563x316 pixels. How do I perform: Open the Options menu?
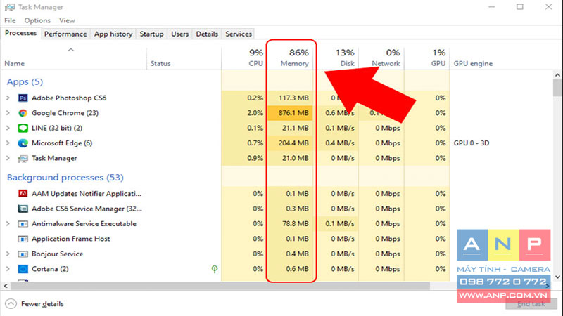coord(37,20)
